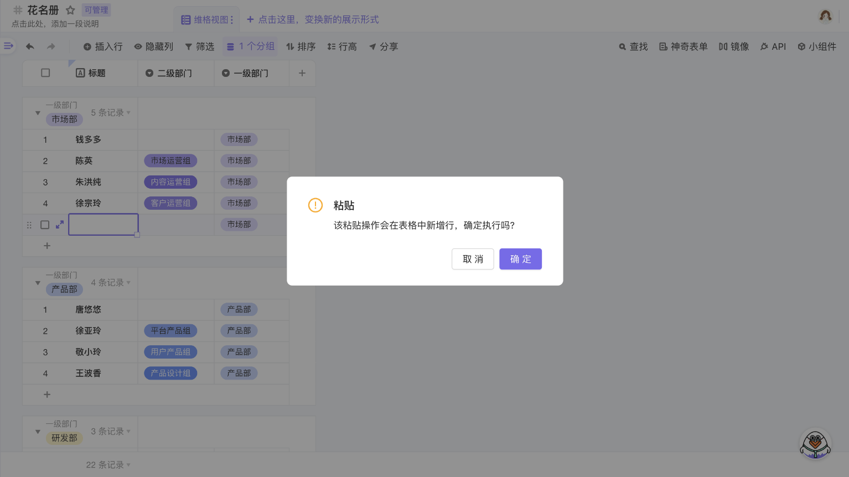Open the 22 条记录 statistics dropdown
Screen dimensions: 849x477
coord(108,465)
